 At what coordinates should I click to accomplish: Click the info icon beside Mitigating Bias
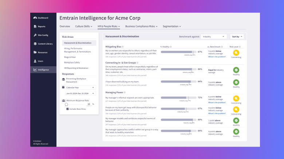(x=123, y=47)
